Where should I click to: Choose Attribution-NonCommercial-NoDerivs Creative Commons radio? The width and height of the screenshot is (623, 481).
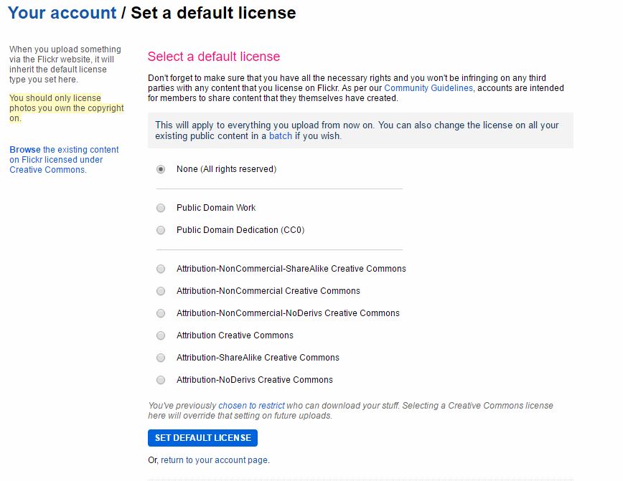161,313
